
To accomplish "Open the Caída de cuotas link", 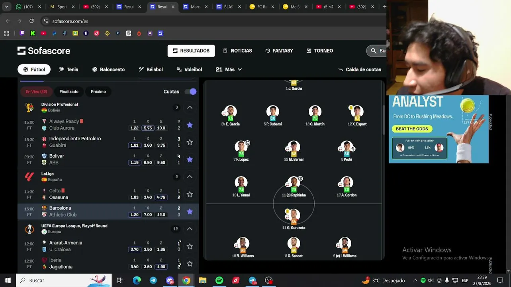I will click(360, 69).
